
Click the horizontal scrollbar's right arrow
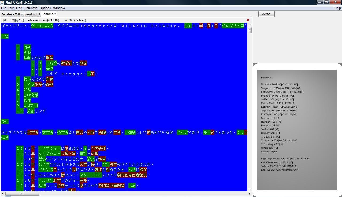[250, 194]
